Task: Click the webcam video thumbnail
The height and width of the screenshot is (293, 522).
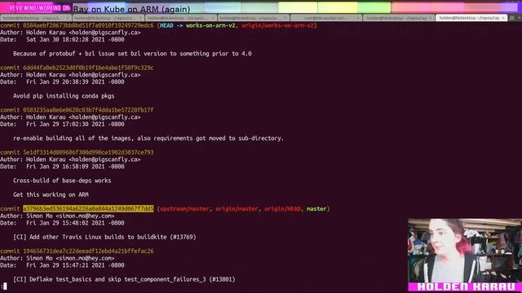Action: [x=465, y=250]
